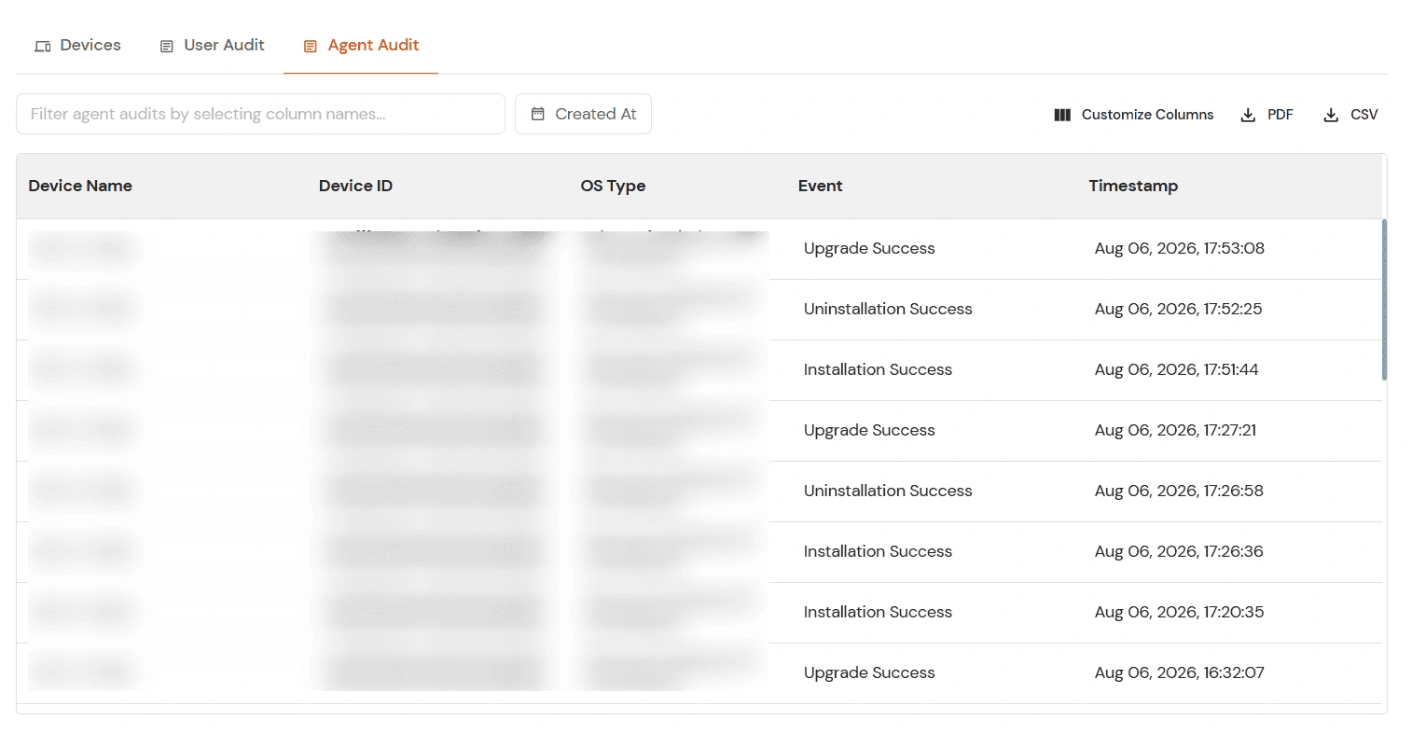Image resolution: width=1412 pixels, height=734 pixels.
Task: Click the download icon next to CSV
Action: 1331,115
